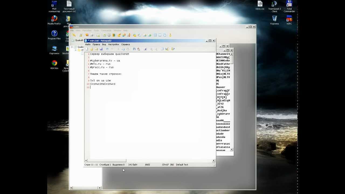Collapse the Channels folder node in mIRC tree
Image resolution: width=345 pixels, height=194 pixels.
pyautogui.click(x=75, y=50)
